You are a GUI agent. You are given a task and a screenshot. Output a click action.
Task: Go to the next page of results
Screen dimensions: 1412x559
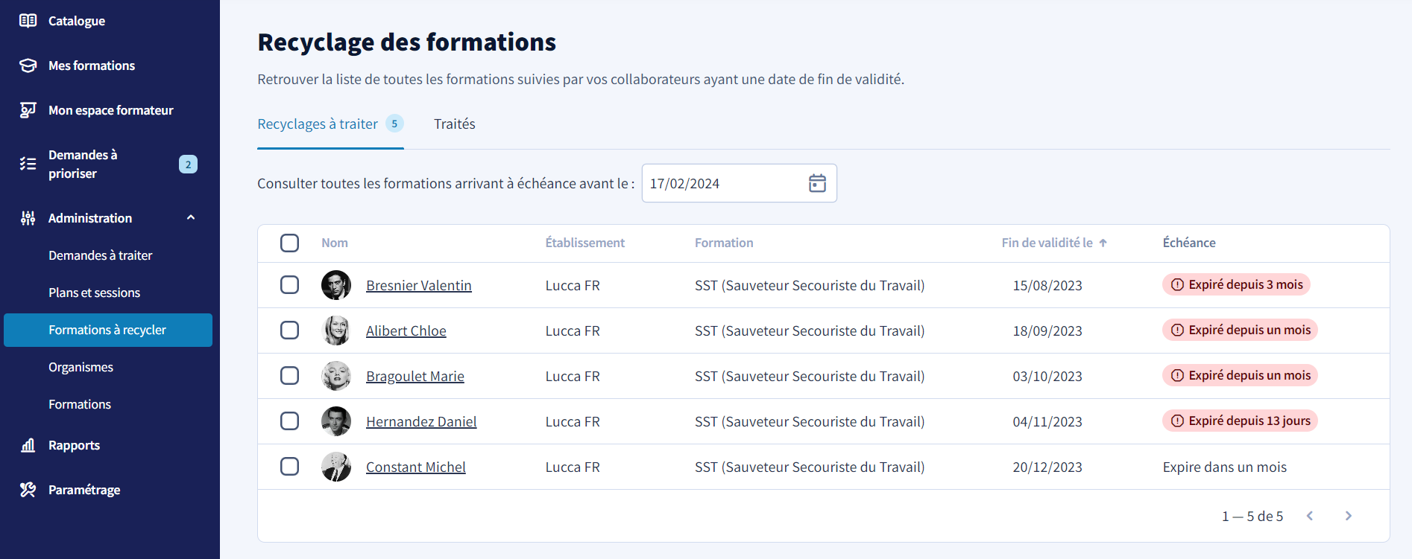(x=1348, y=516)
